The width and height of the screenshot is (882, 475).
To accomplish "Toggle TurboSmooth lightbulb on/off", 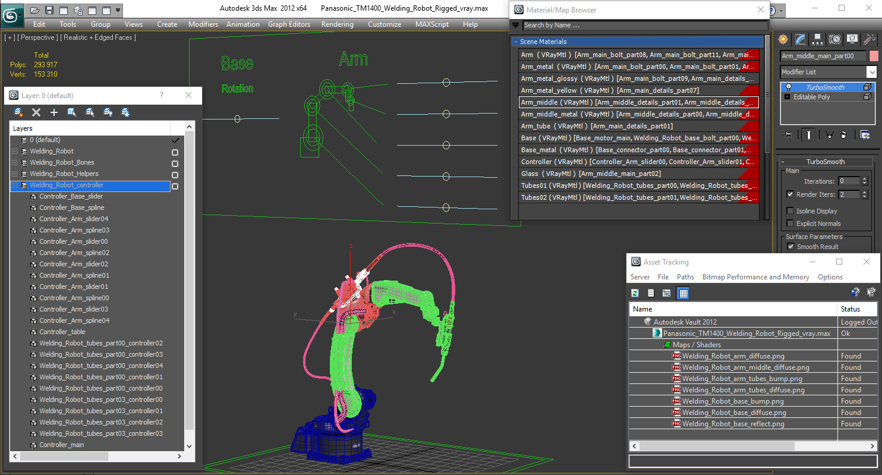I will (789, 87).
